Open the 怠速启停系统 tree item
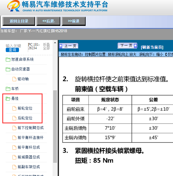 pos(22,59)
